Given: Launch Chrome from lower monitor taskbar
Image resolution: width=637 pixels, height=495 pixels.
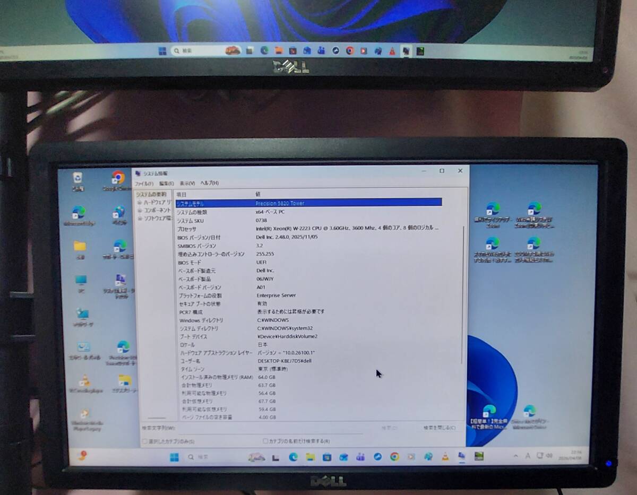Looking at the screenshot, I should click(394, 457).
